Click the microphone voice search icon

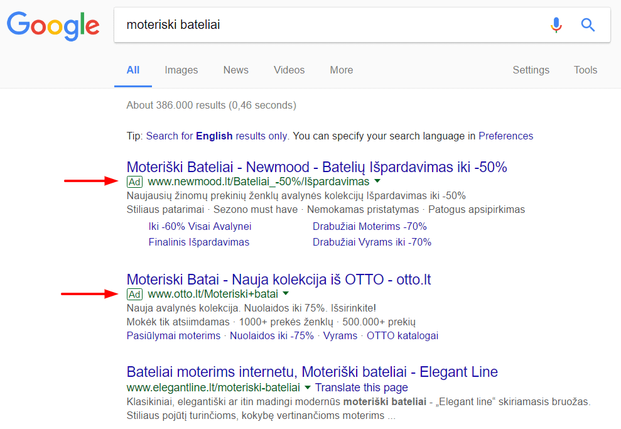[x=556, y=24]
